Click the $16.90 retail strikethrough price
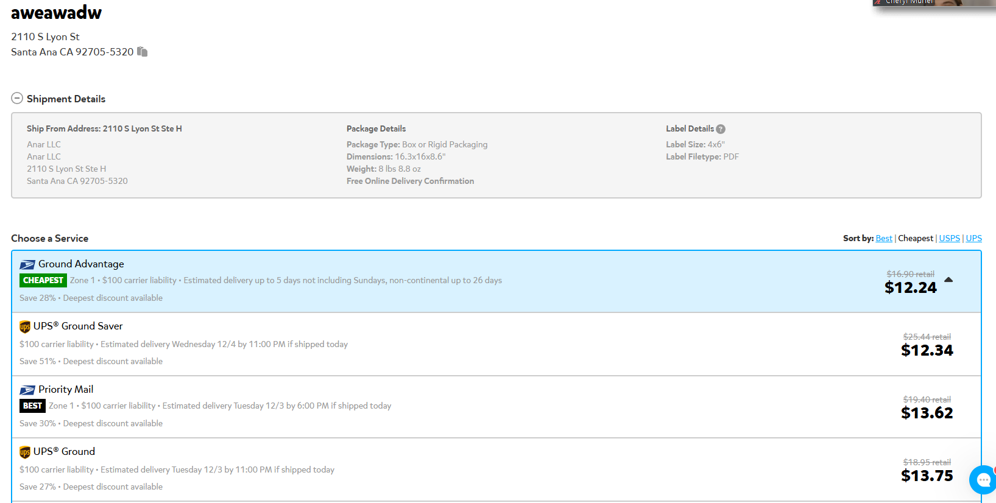Screen dimensions: 996x503 910,274
